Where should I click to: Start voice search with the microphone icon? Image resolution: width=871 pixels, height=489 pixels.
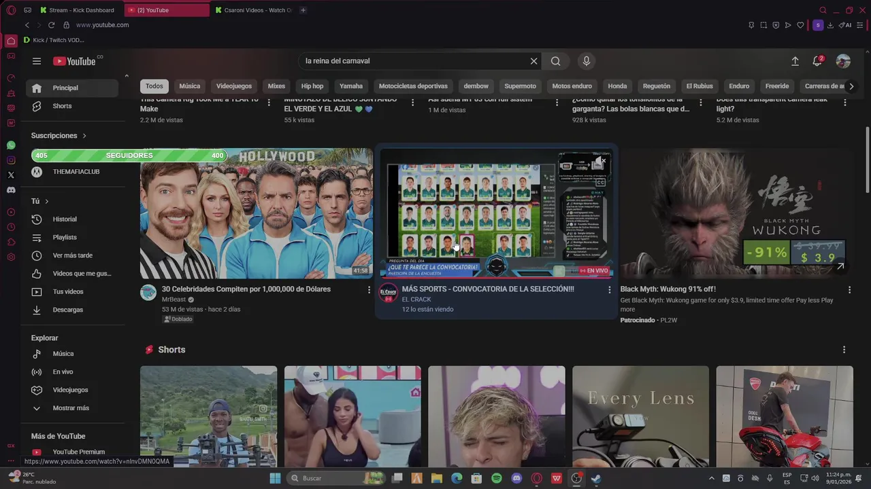pyautogui.click(x=587, y=61)
